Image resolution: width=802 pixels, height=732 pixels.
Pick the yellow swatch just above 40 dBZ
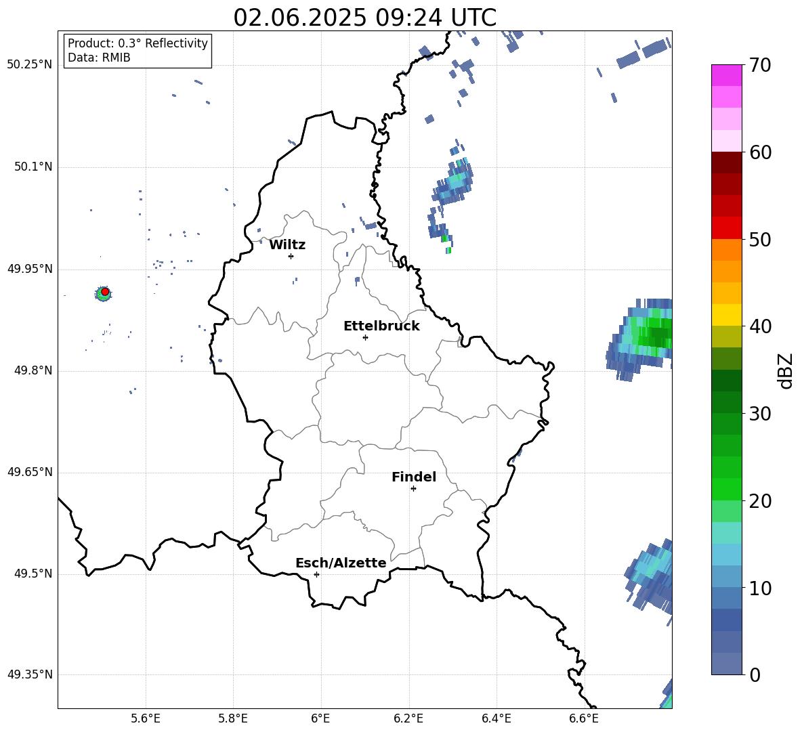(x=726, y=315)
